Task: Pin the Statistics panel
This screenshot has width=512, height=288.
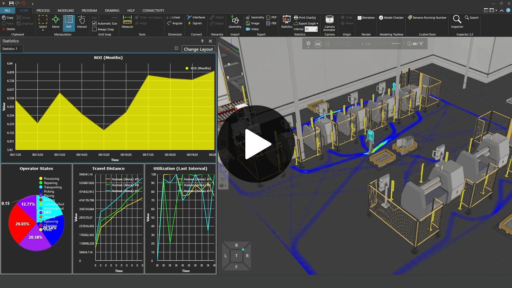Action: (x=202, y=41)
